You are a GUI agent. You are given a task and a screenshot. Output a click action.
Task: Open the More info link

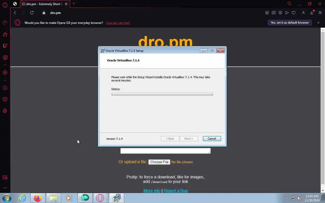(x=152, y=191)
